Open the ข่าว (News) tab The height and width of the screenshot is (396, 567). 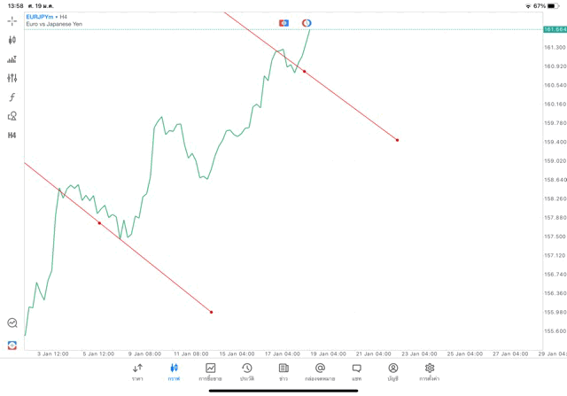pyautogui.click(x=283, y=371)
